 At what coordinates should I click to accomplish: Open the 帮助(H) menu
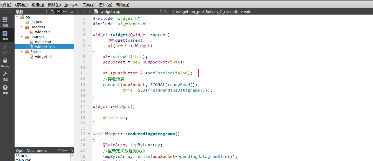point(123,5)
